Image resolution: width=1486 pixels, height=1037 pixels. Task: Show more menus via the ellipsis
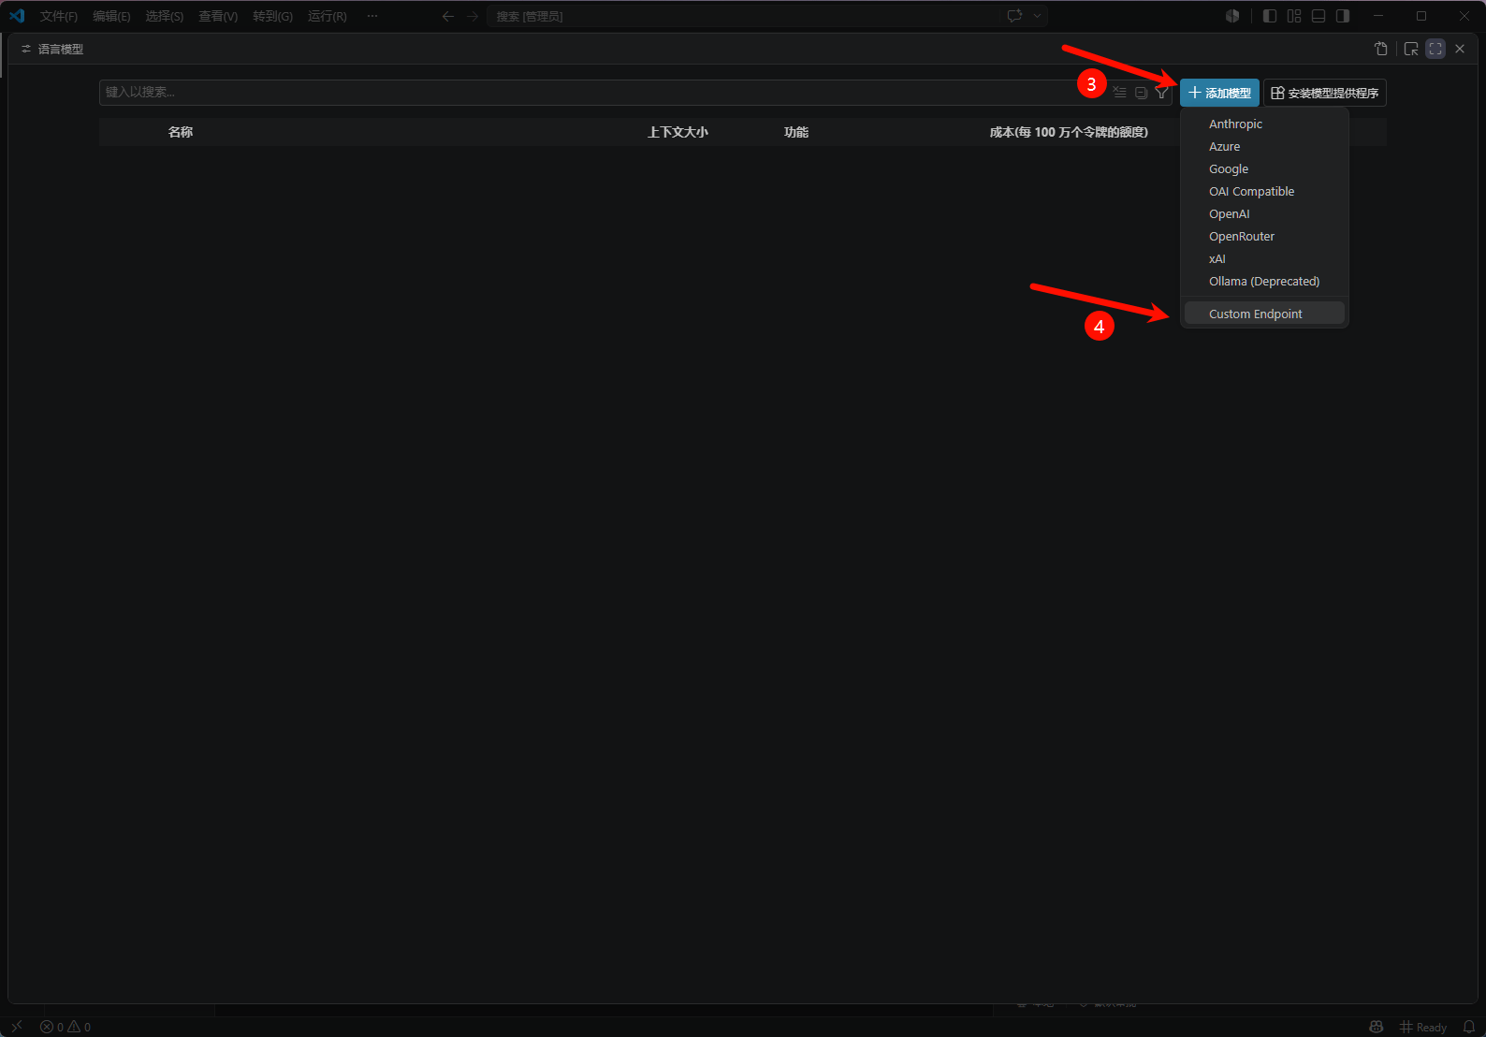point(372,16)
